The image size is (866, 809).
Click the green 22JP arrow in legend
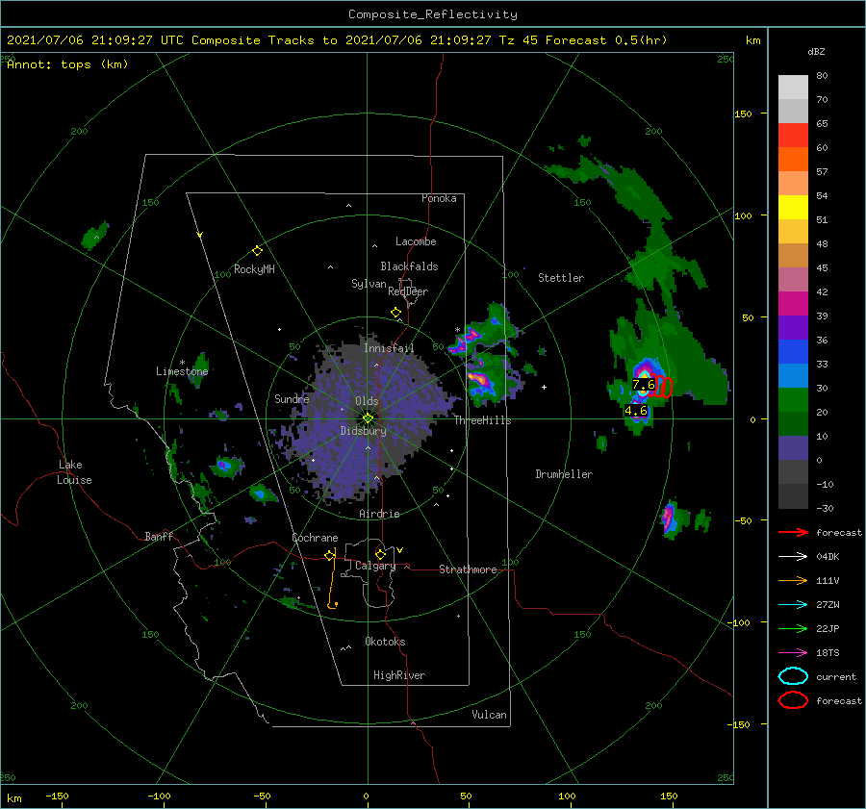[793, 628]
